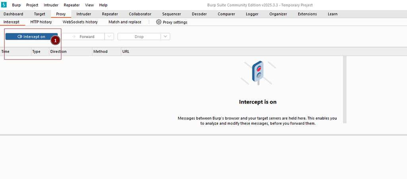Toggle the Intercept on button off
Viewport: 407px width, 179px height.
pyautogui.click(x=31, y=37)
